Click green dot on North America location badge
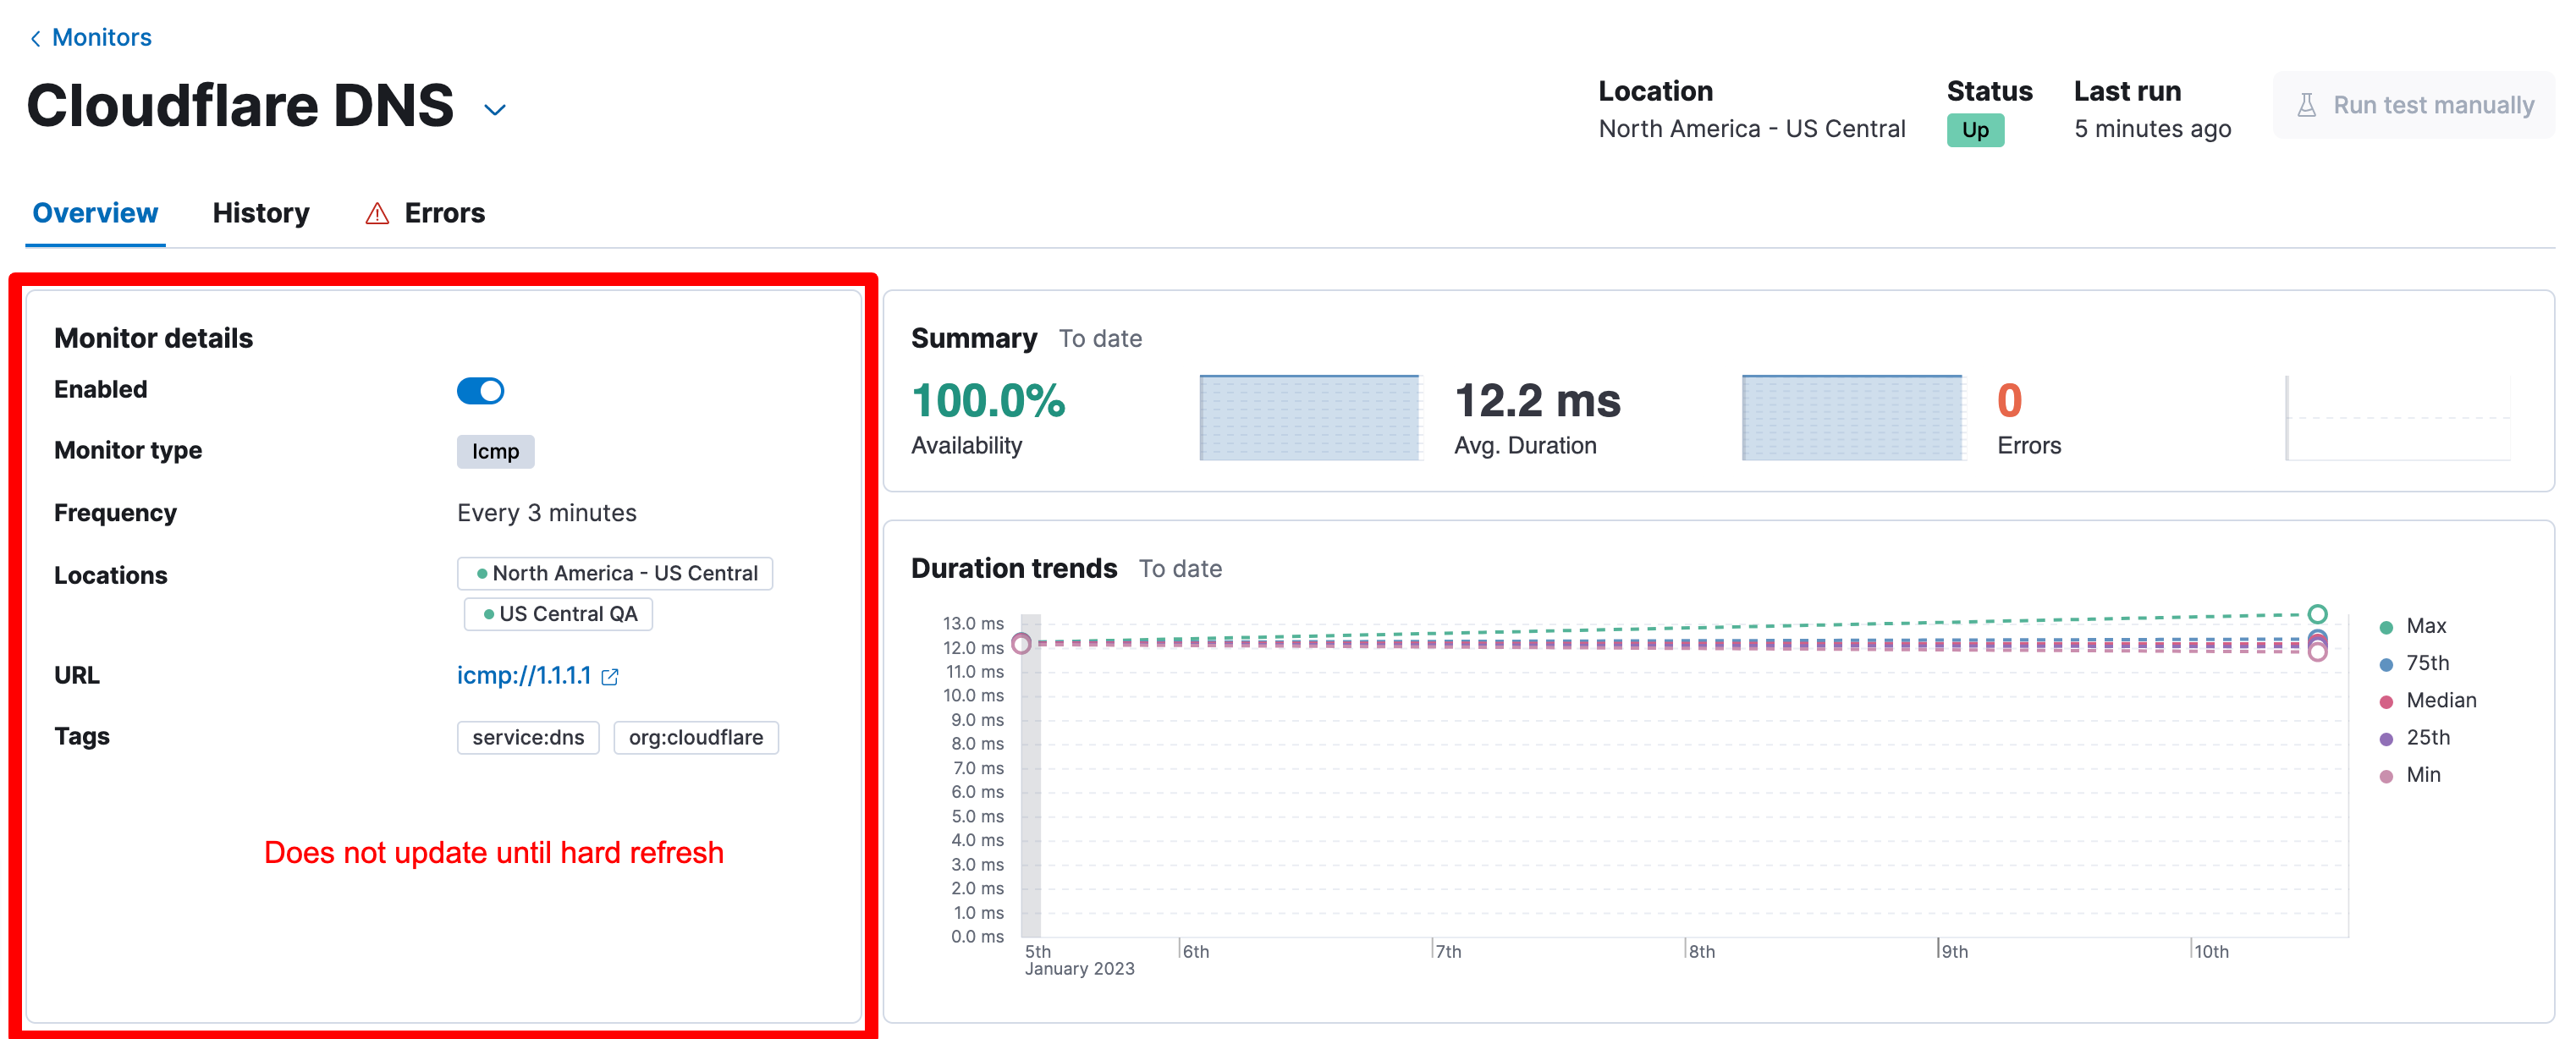Screen dimensions: 2576x1039 click(482, 573)
